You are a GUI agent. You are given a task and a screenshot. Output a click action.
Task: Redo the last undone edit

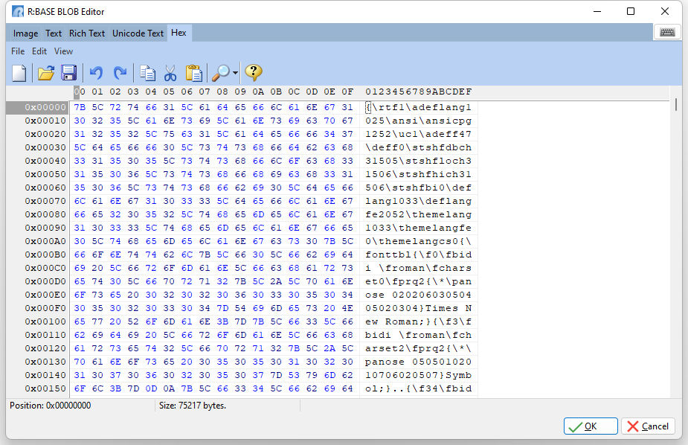coord(120,73)
